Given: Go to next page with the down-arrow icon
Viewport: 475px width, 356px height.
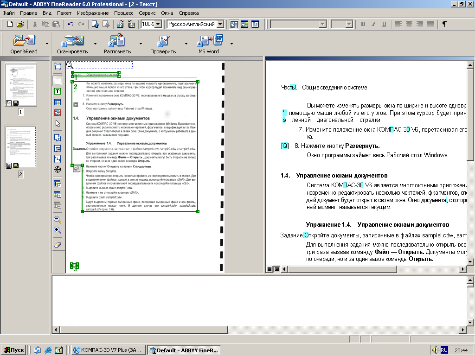Looking at the screenshot, I should pyautogui.click(x=106, y=24).
